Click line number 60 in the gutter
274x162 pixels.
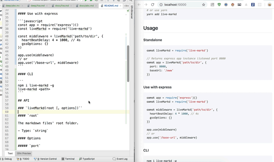pyautogui.click(x=7, y=112)
